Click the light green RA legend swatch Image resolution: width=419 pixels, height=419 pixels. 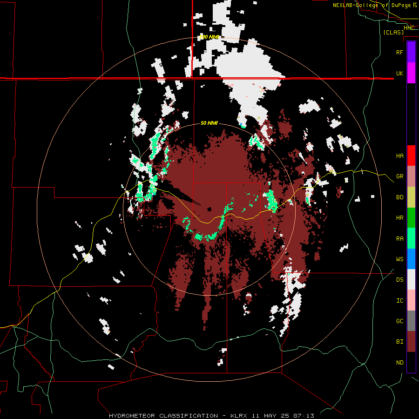[411, 238]
